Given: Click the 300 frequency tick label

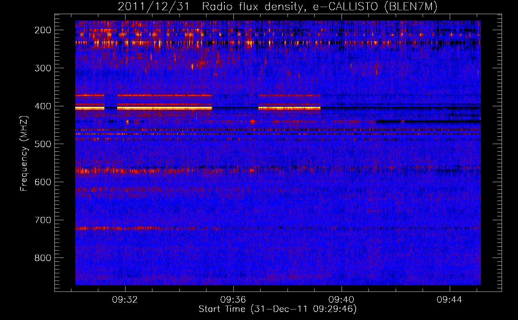Looking at the screenshot, I should (43, 68).
